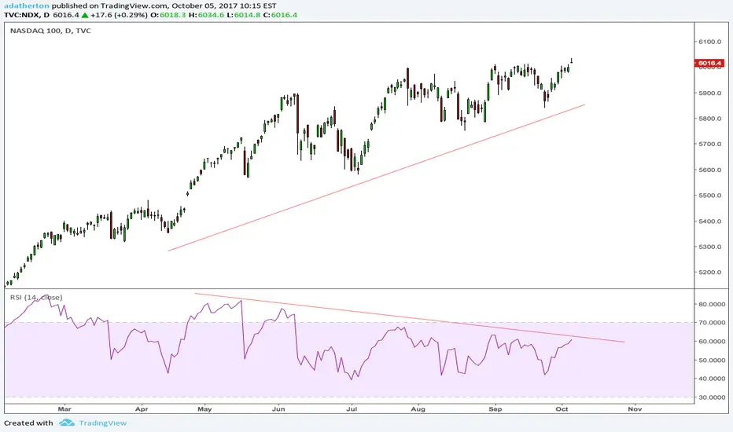Screen dimensions: 733x432
Task: Click the green up-triangle change indicator
Action: [85, 15]
